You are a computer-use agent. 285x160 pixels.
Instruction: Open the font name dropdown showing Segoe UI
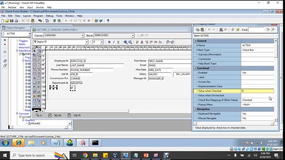tap(86, 42)
